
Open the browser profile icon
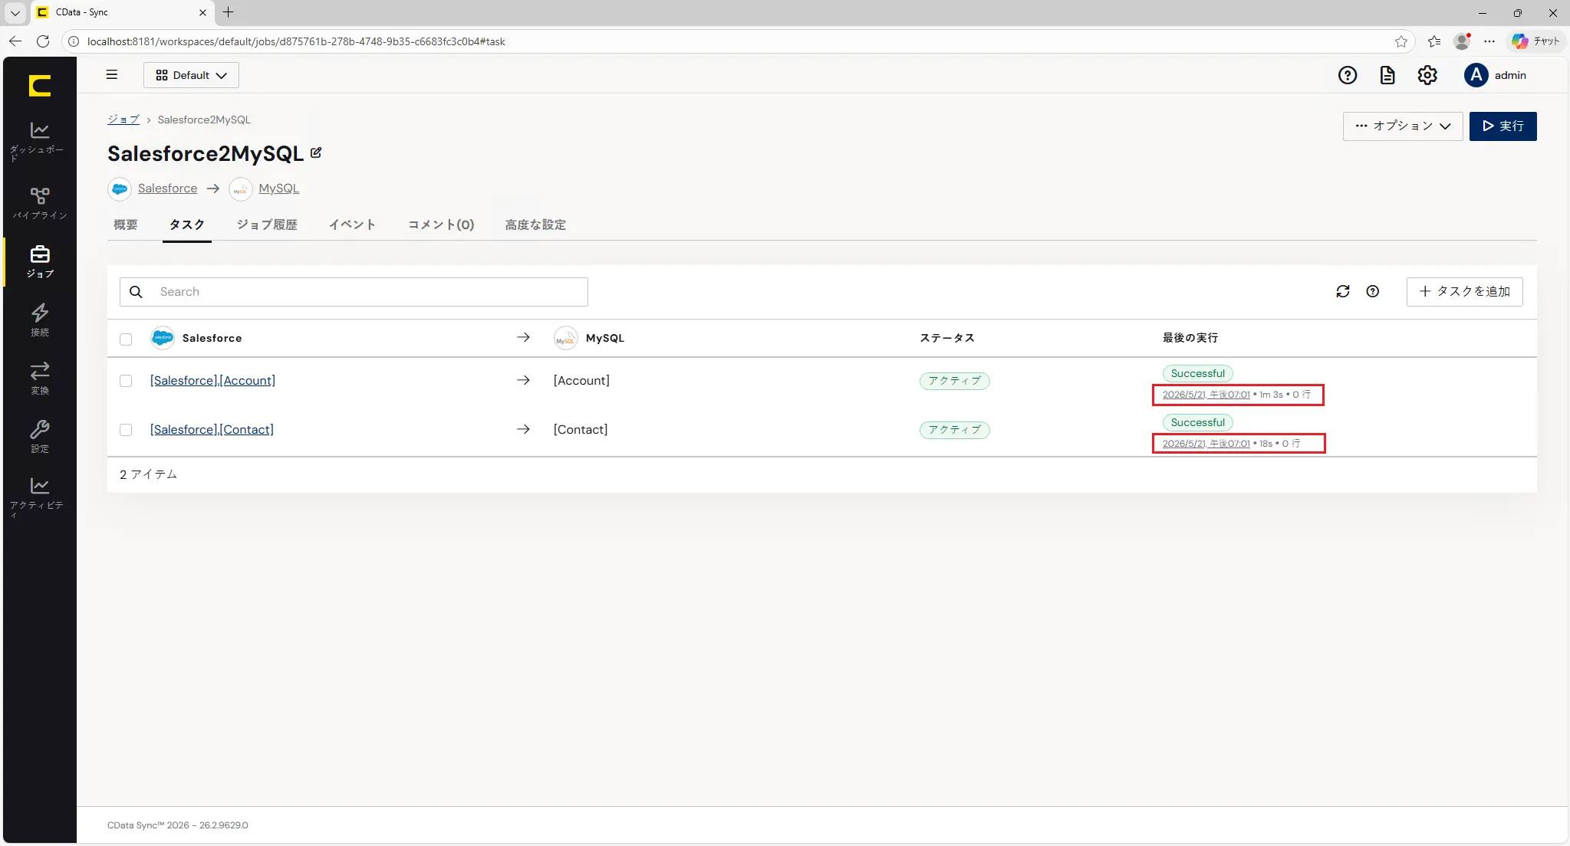(x=1463, y=41)
